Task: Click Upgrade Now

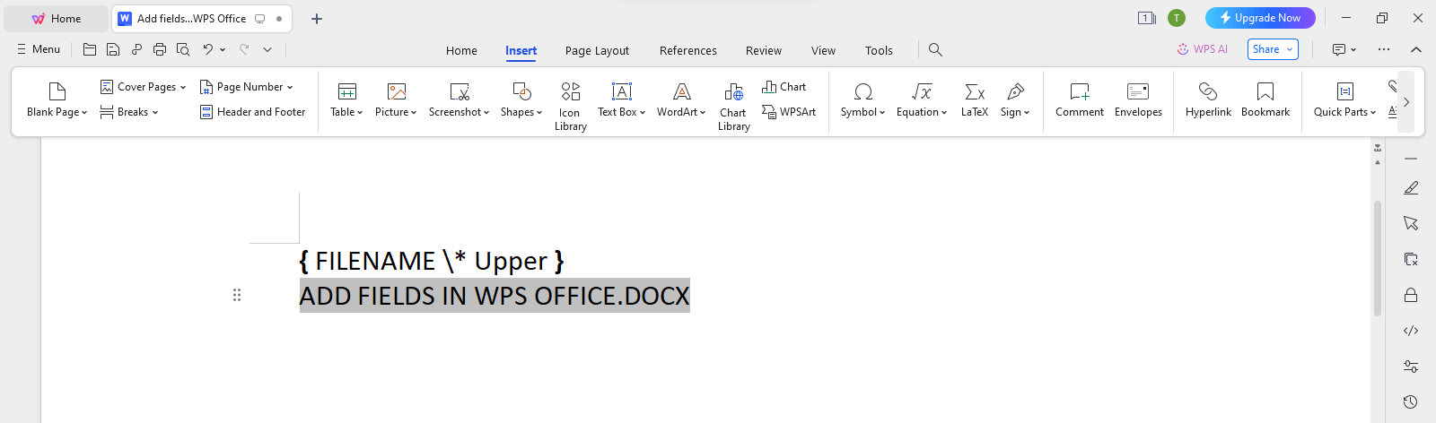Action: [1260, 18]
